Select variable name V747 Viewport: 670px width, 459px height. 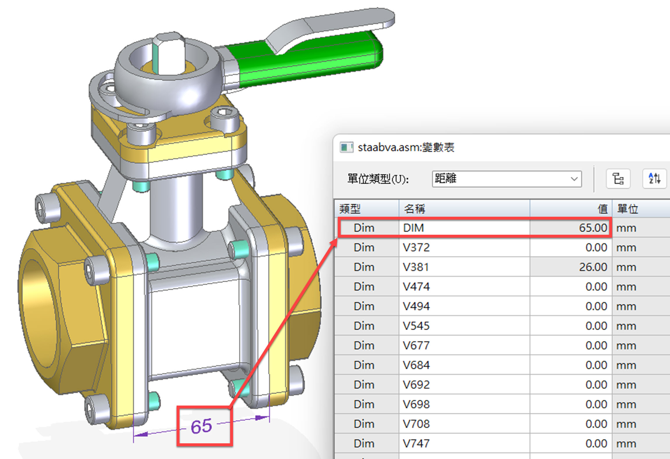[464, 444]
